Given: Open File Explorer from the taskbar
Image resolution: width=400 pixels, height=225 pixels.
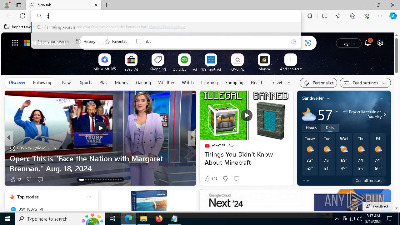Looking at the screenshot, I should click(x=144, y=219).
